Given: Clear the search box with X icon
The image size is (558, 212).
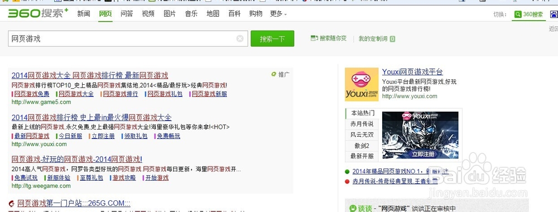Looking at the screenshot, I should point(240,38).
